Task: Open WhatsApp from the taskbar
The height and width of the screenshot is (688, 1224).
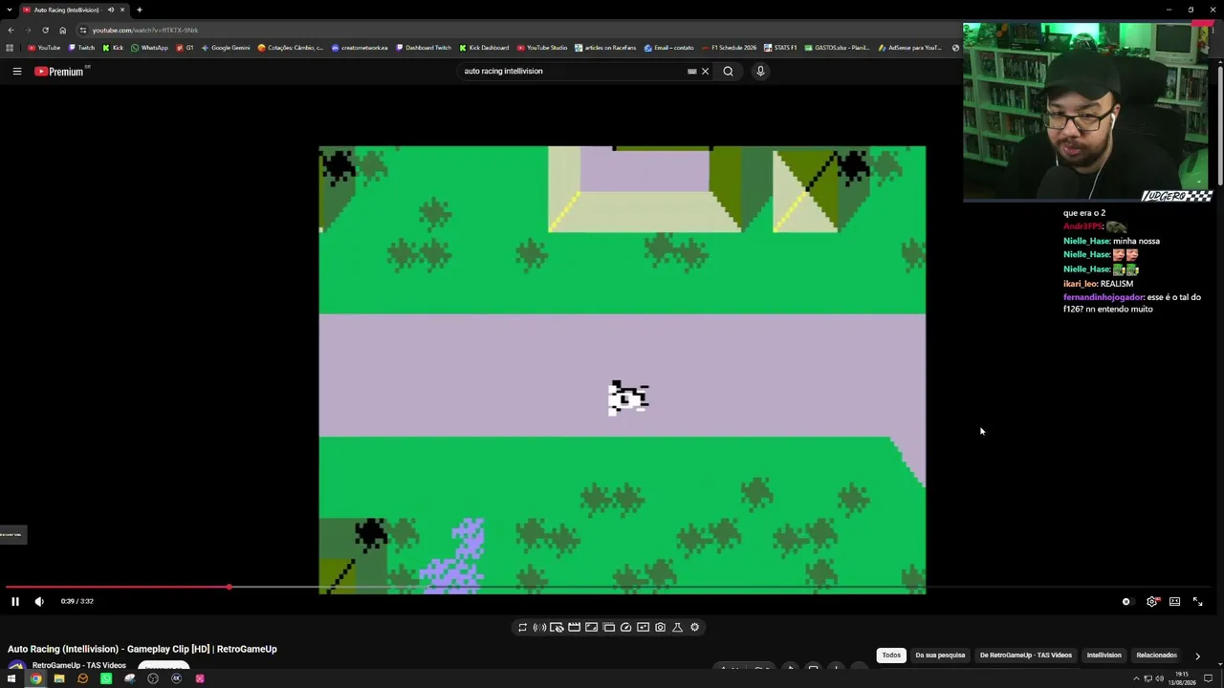Action: [106, 678]
